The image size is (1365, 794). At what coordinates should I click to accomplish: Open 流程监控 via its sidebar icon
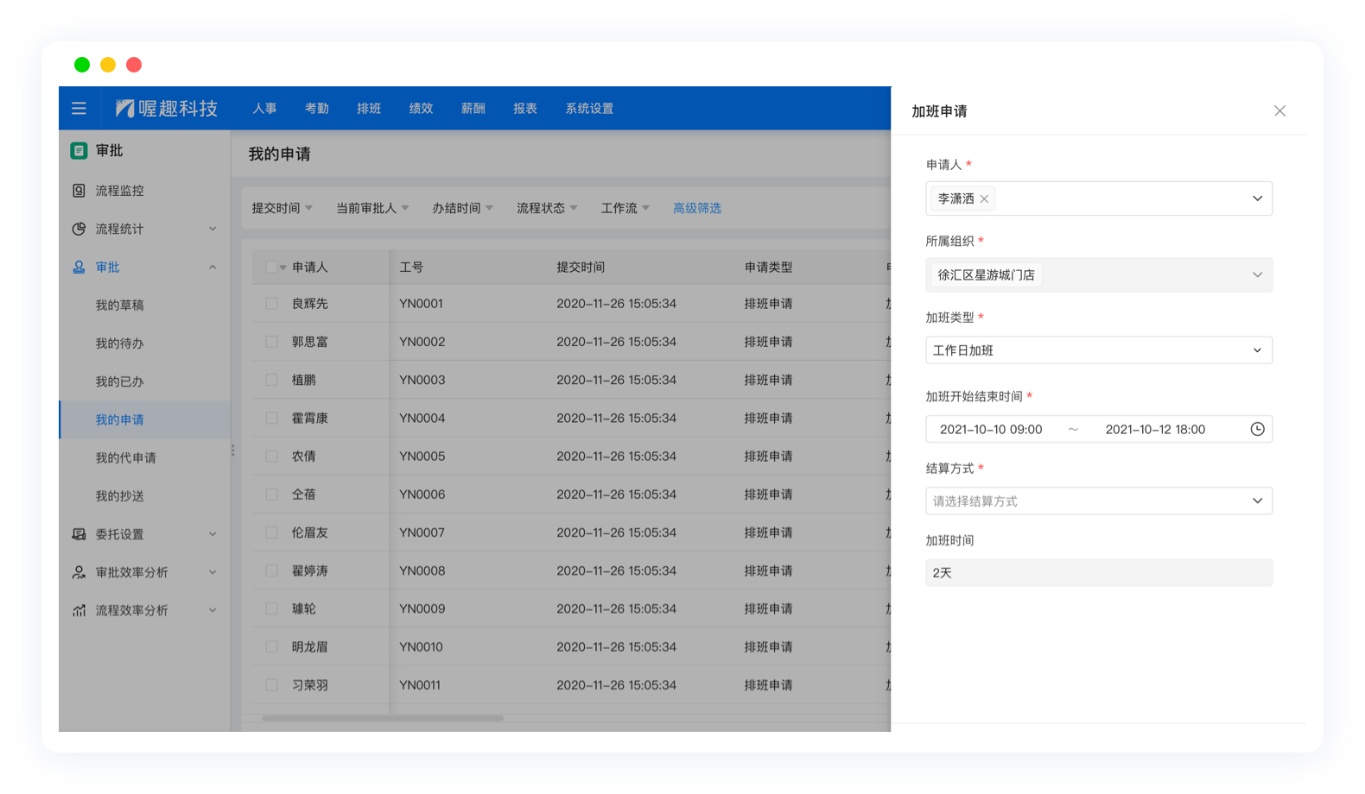(79, 191)
